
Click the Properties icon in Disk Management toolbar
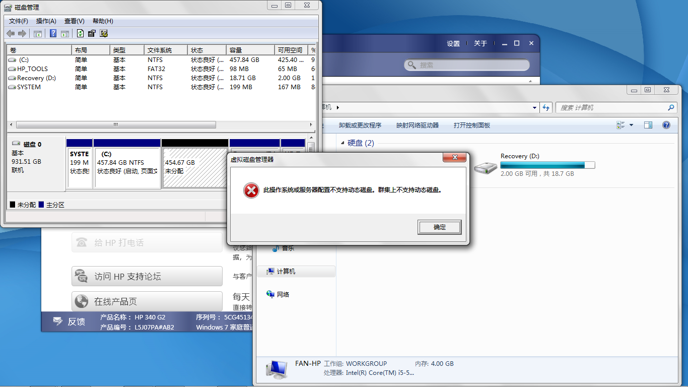pyautogui.click(x=92, y=34)
